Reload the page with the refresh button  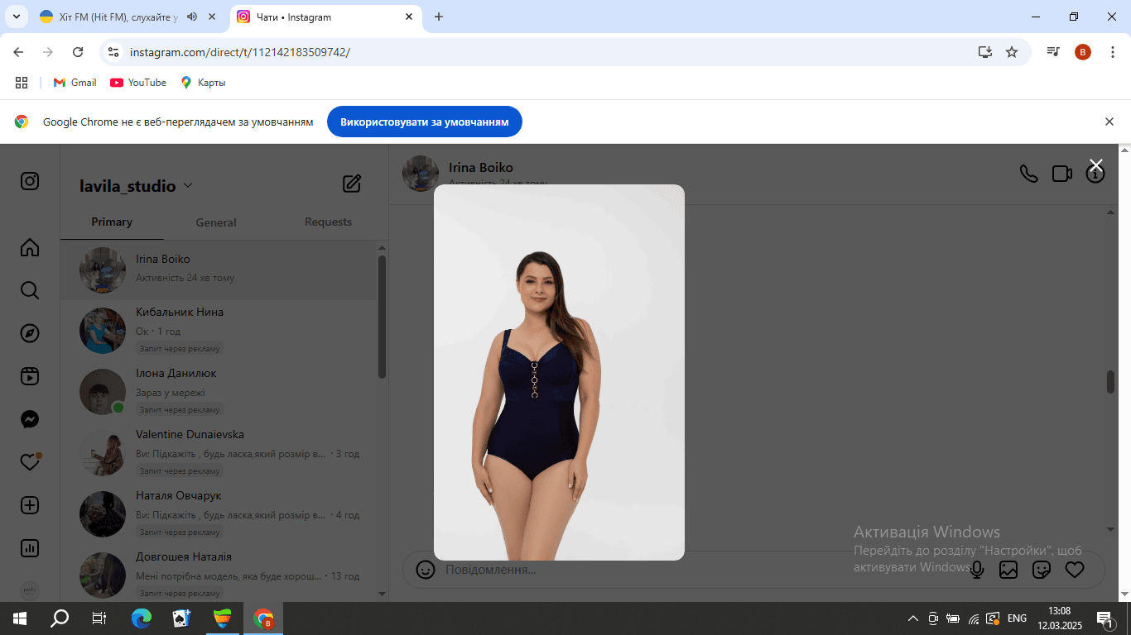[x=78, y=52]
